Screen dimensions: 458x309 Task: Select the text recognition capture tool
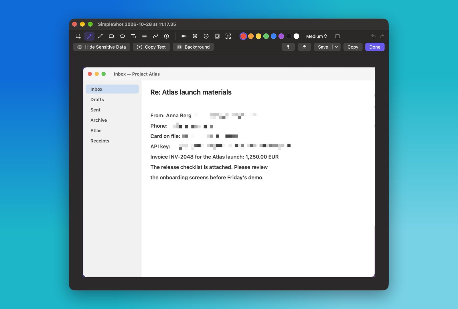click(x=228, y=36)
